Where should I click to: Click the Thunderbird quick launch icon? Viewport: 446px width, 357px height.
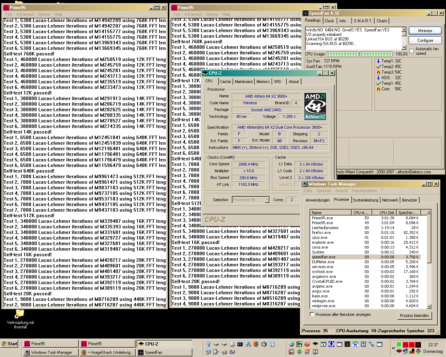264,344
